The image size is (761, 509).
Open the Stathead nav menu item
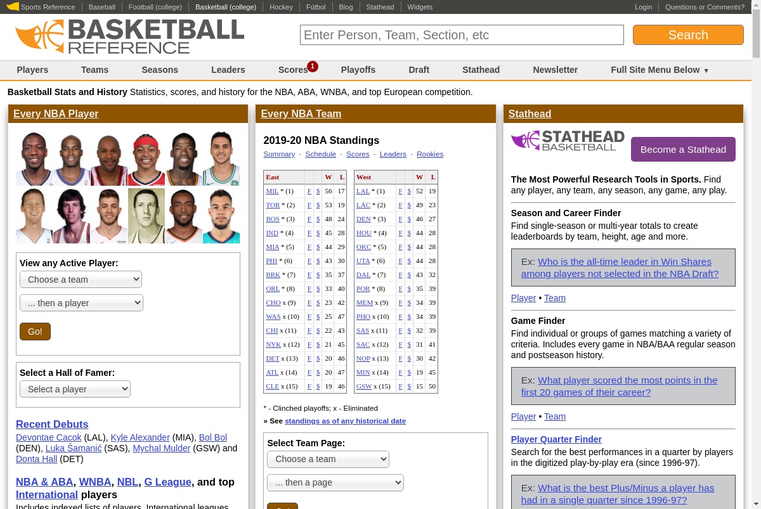(x=481, y=70)
